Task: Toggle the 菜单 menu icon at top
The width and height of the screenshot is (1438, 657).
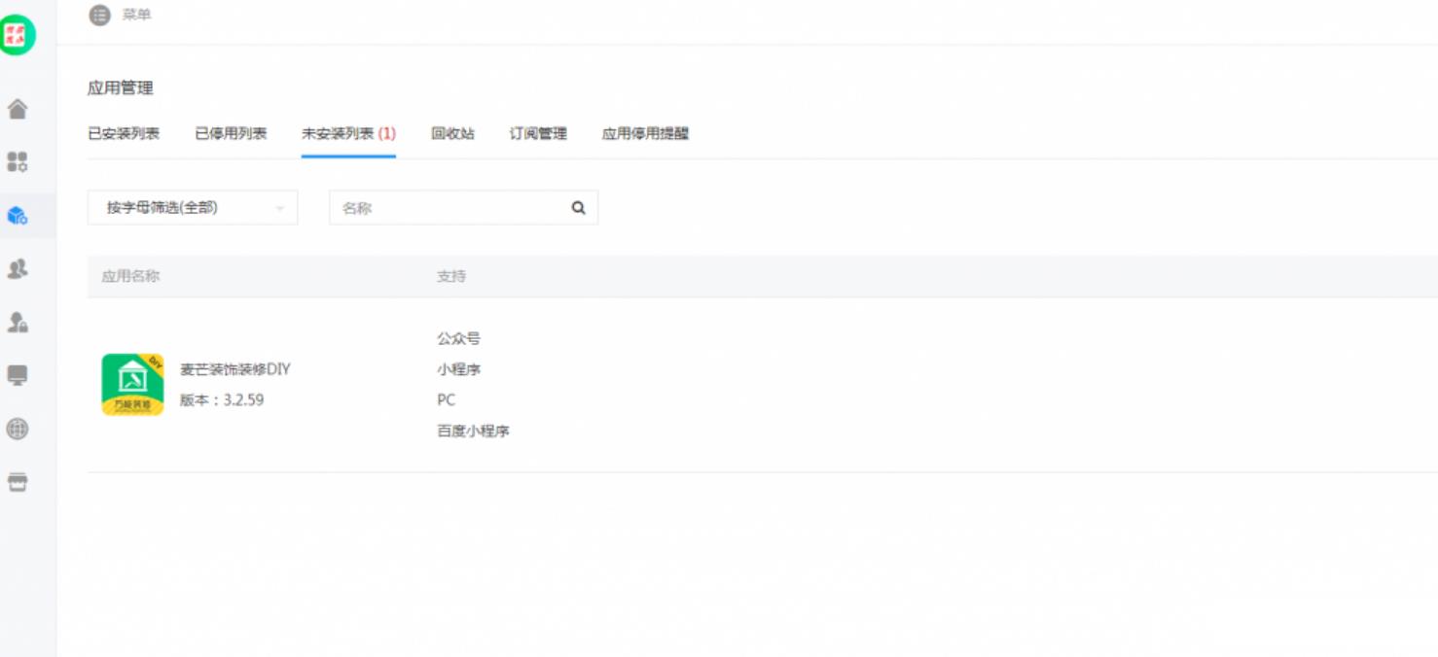Action: pyautogui.click(x=100, y=16)
